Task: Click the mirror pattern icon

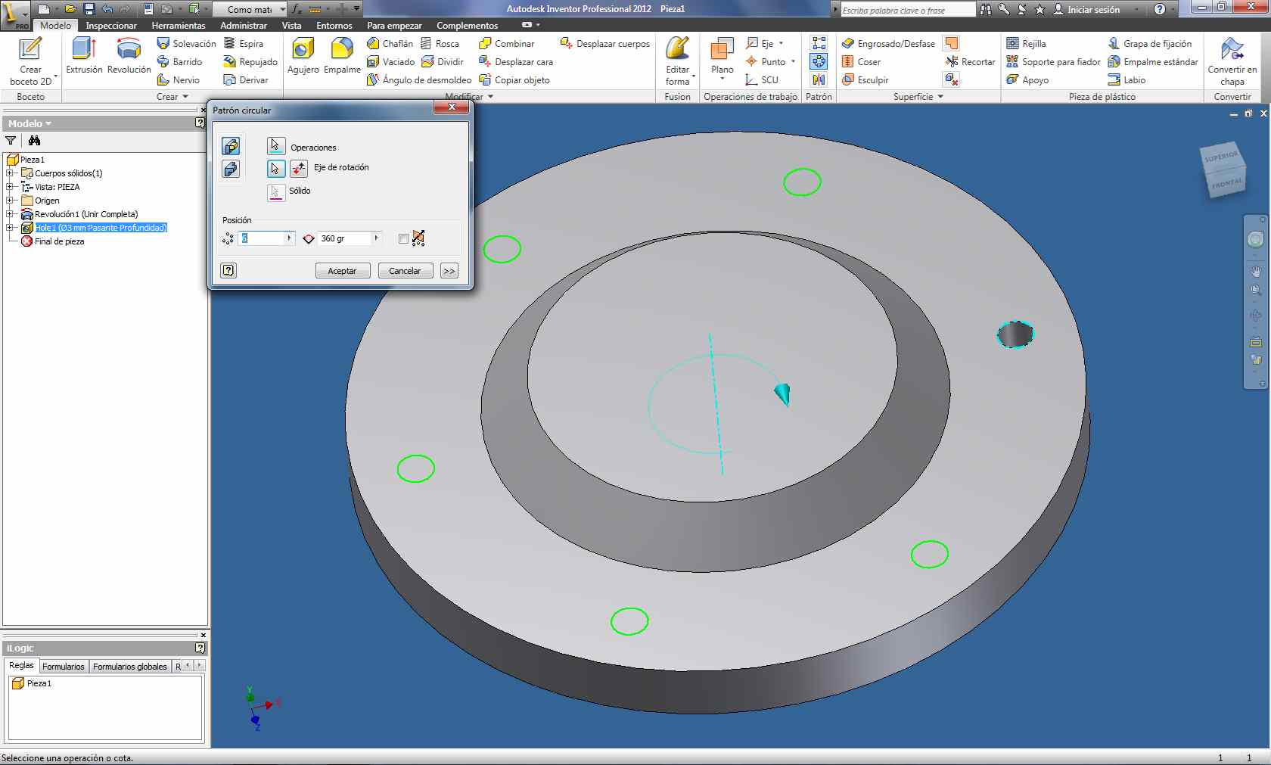Action: (x=819, y=79)
